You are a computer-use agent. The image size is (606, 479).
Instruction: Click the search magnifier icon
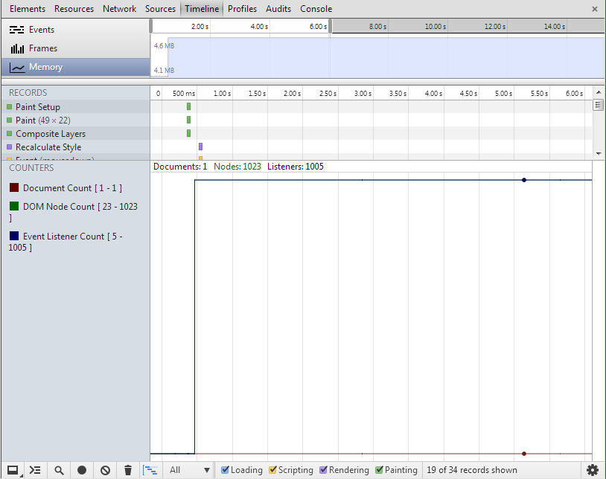tap(59, 470)
